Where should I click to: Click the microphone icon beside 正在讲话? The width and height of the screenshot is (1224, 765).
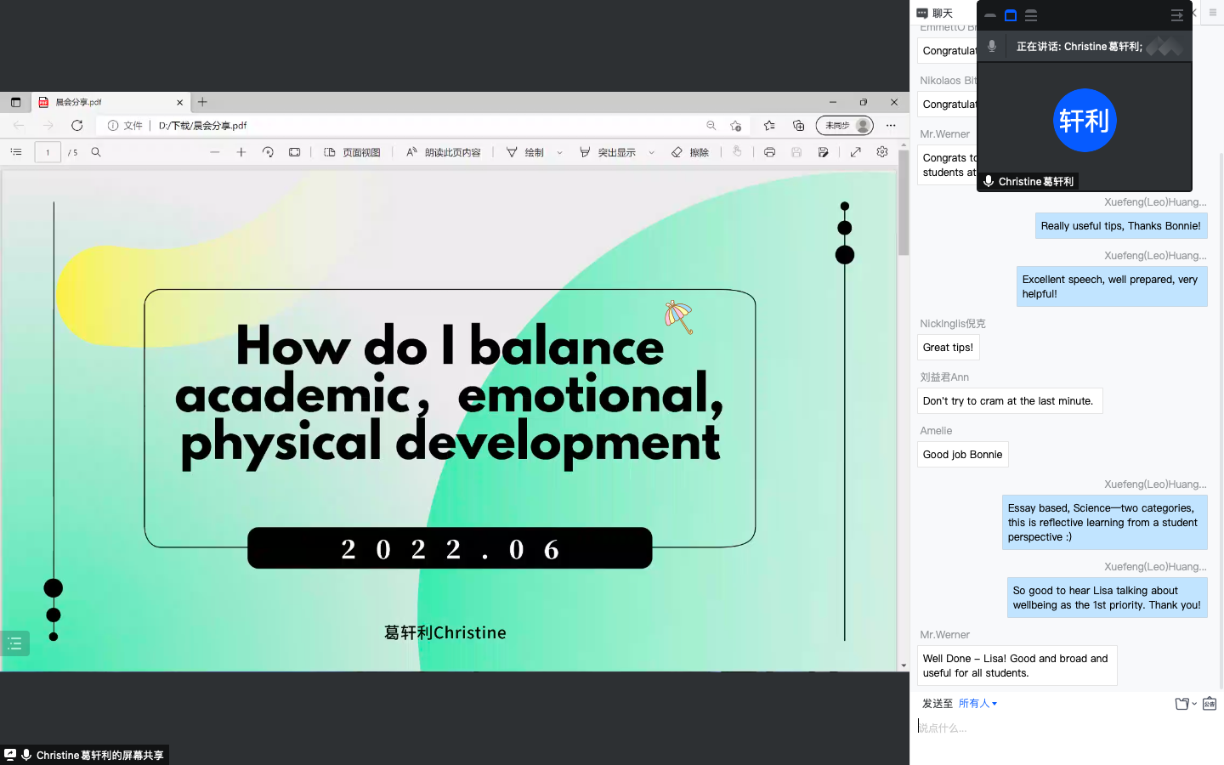click(991, 47)
